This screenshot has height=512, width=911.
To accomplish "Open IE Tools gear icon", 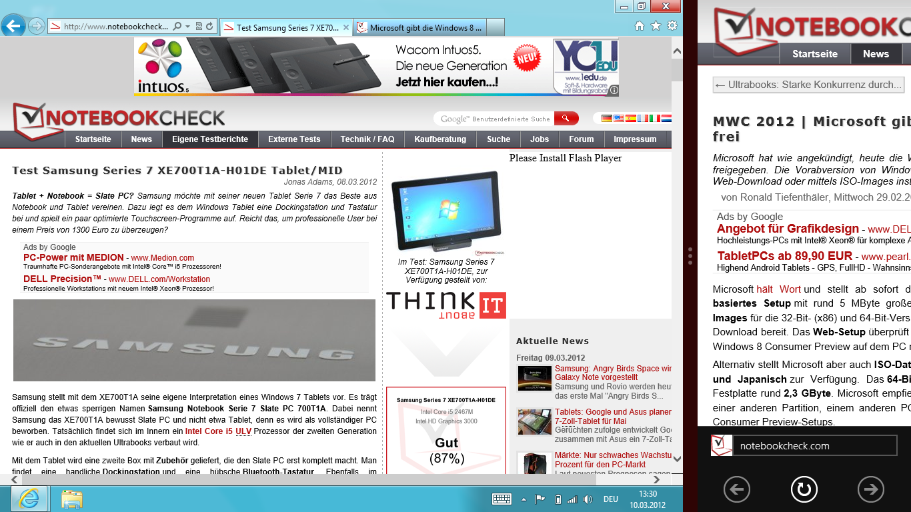I will 672,26.
